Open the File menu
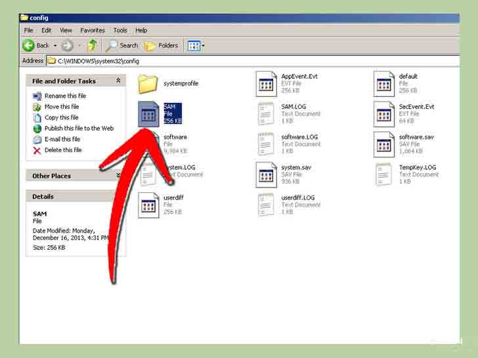 point(28,30)
